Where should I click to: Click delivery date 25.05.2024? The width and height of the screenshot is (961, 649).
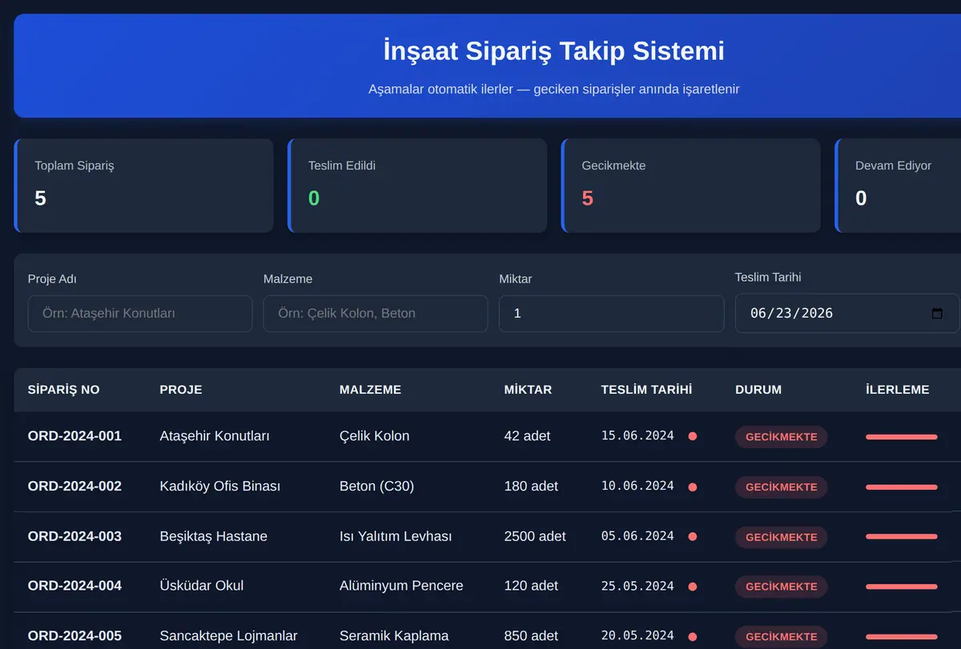(x=637, y=586)
